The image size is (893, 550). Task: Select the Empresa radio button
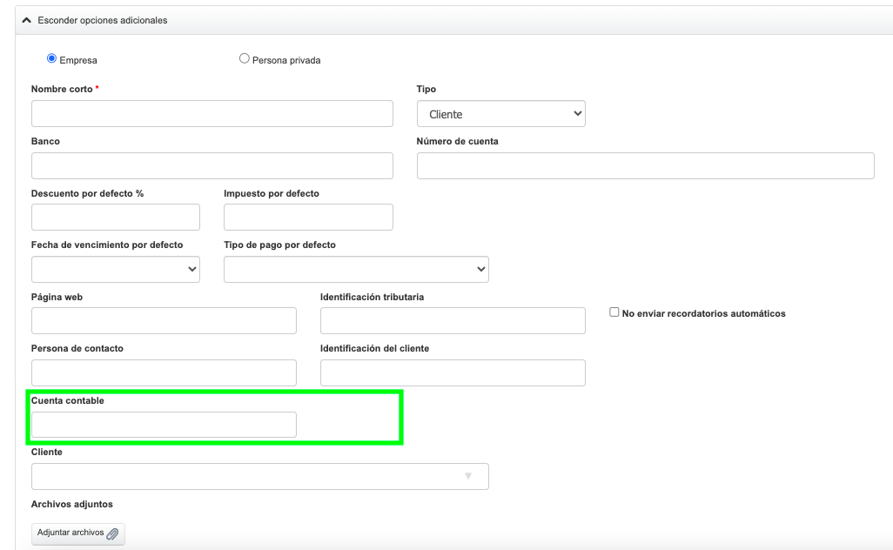(x=50, y=59)
